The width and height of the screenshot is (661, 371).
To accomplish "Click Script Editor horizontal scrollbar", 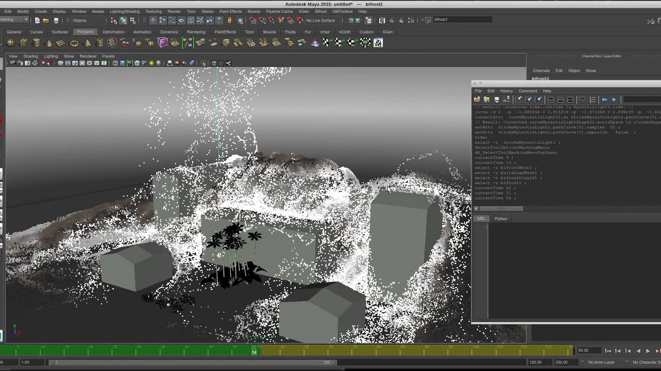I will coord(501,208).
